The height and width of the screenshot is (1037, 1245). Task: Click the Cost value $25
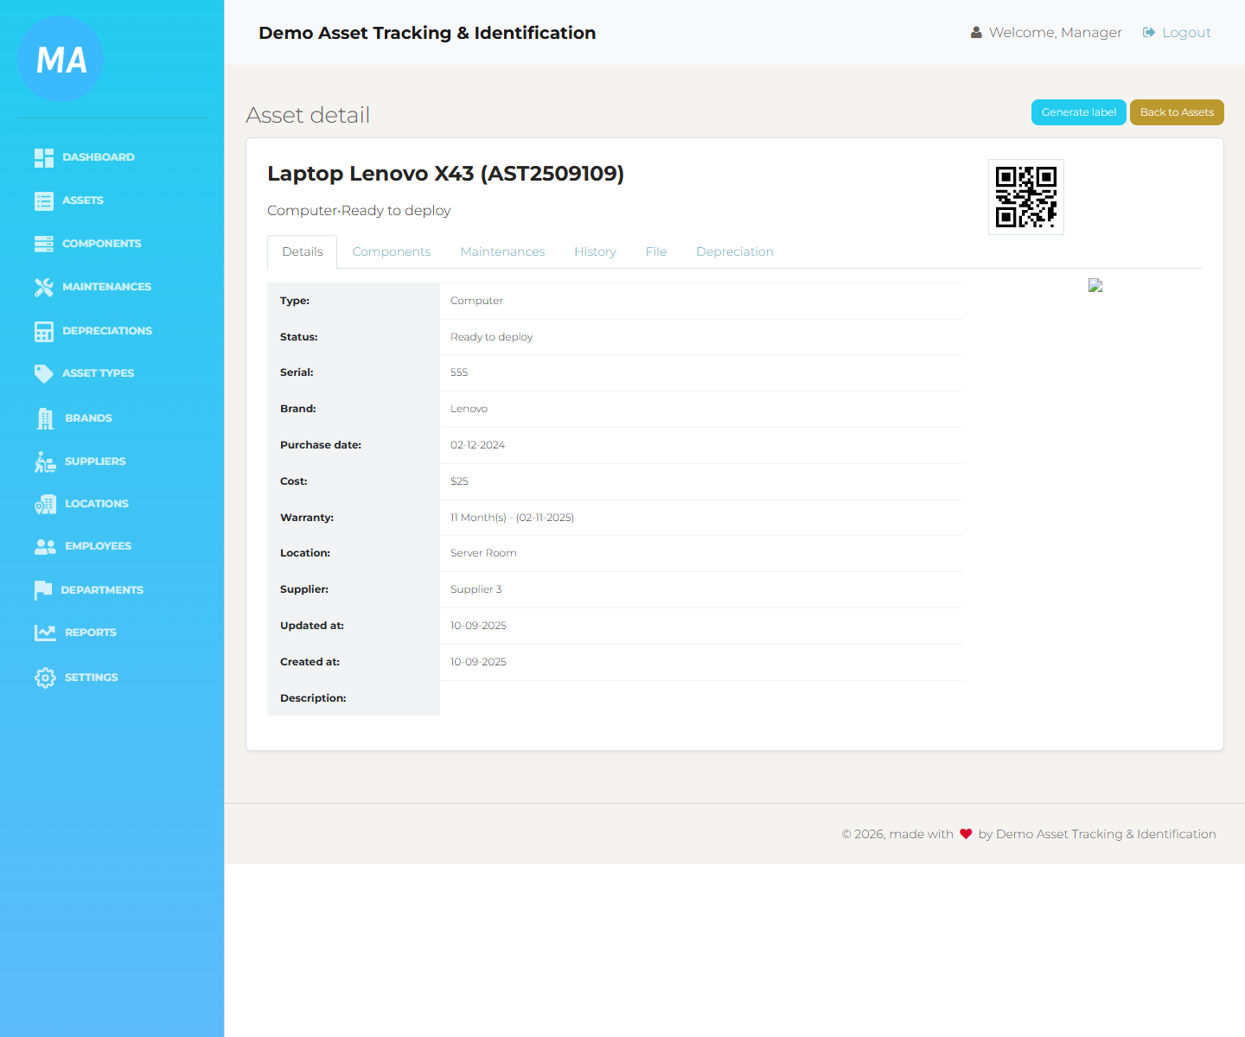[459, 481]
